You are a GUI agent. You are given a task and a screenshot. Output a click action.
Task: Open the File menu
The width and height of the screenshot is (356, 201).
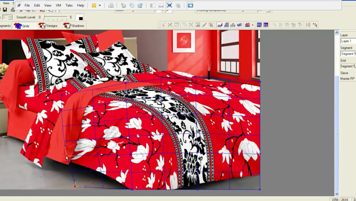(x=27, y=5)
